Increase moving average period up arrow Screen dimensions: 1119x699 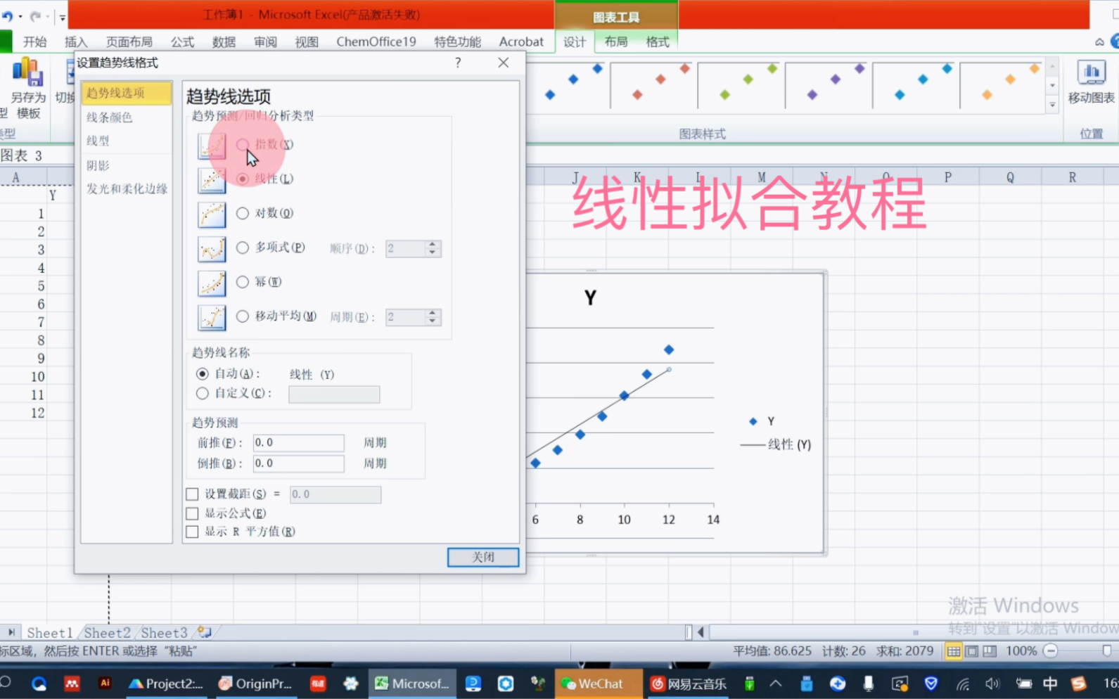click(433, 313)
